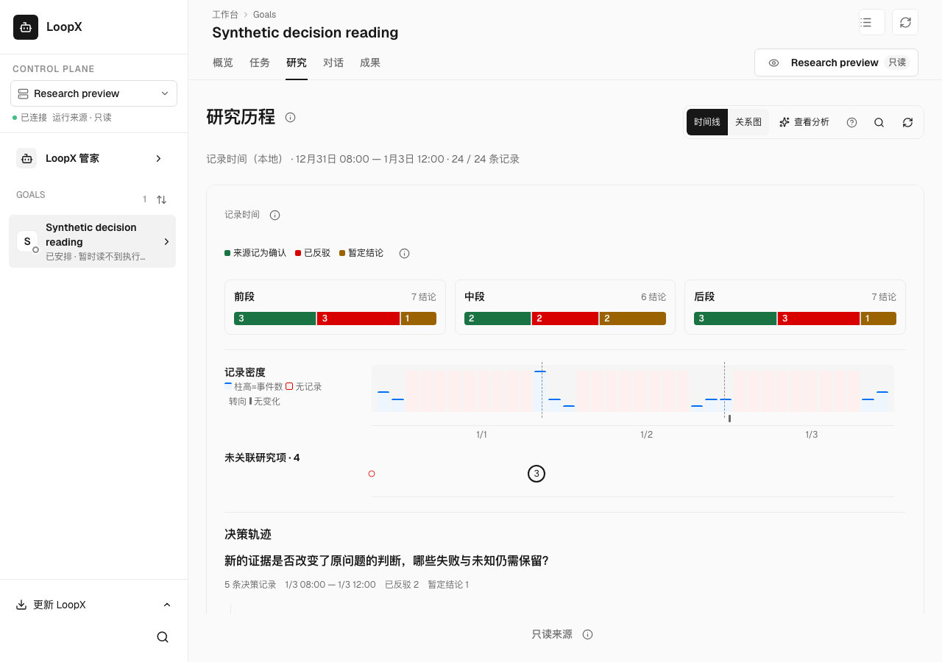Switch to 关系图 view
This screenshot has width=942, height=662.
tap(748, 122)
